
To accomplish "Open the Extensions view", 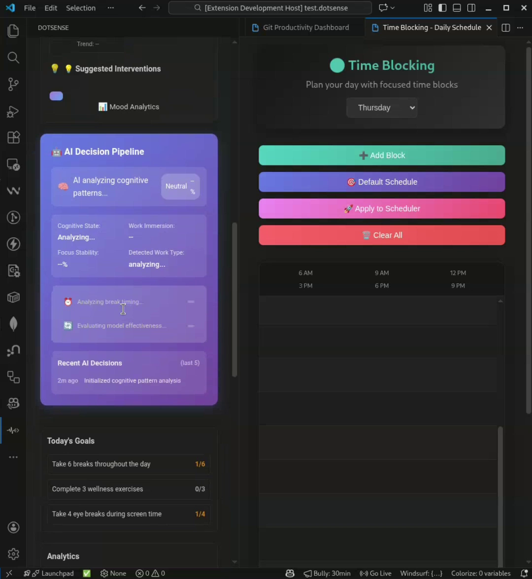I will 13,137.
